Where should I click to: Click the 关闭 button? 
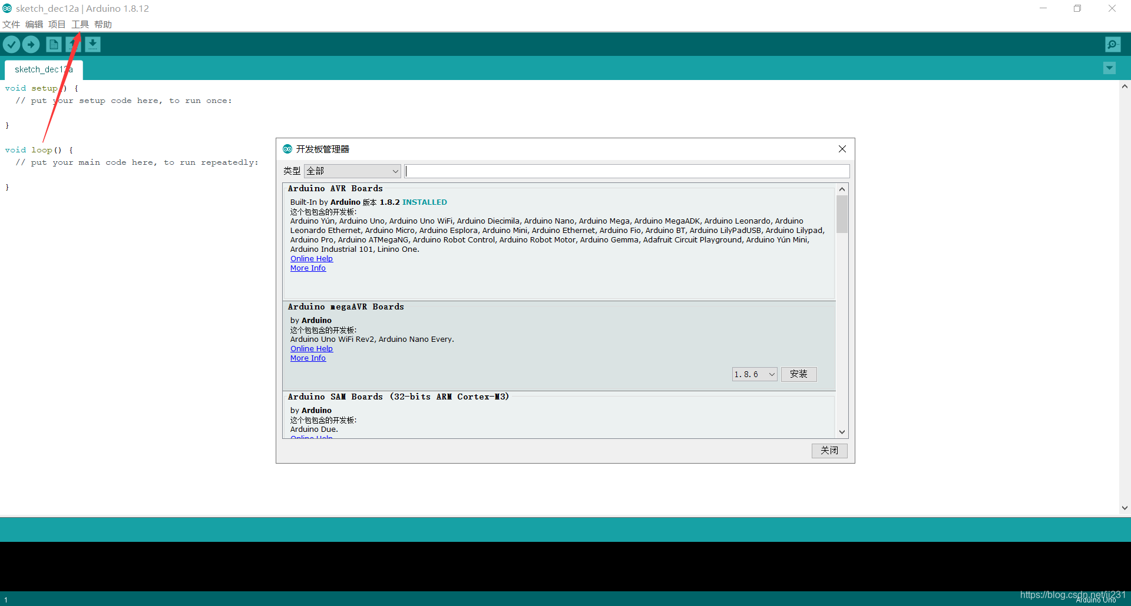pyautogui.click(x=829, y=450)
